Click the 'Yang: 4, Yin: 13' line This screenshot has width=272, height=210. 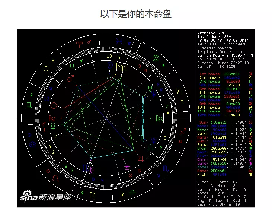pyautogui.click(x=216, y=193)
